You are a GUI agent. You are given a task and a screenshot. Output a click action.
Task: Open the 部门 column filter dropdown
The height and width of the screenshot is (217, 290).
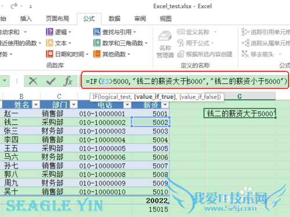[74, 105]
